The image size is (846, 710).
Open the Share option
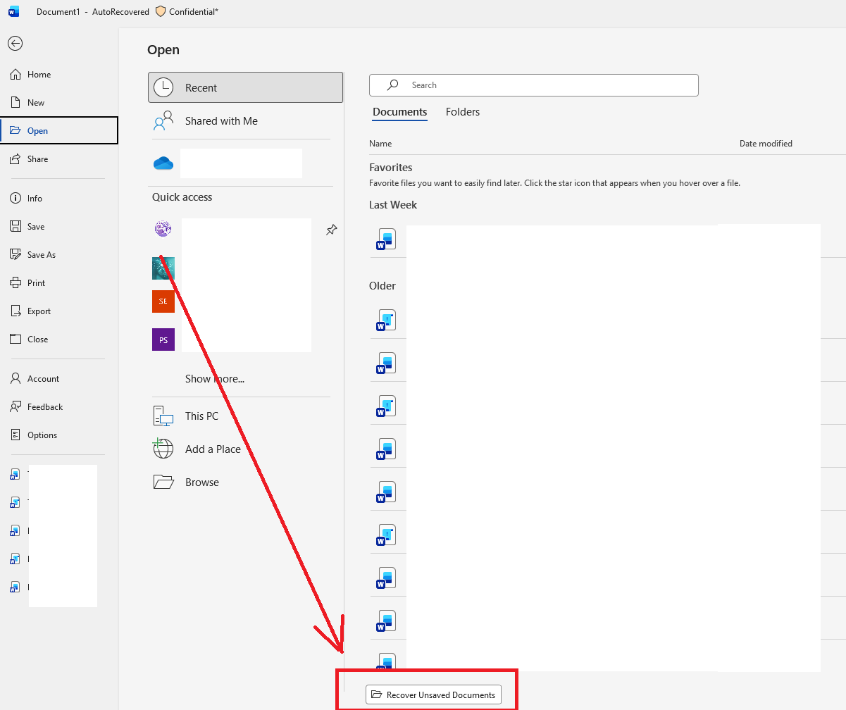[59, 159]
